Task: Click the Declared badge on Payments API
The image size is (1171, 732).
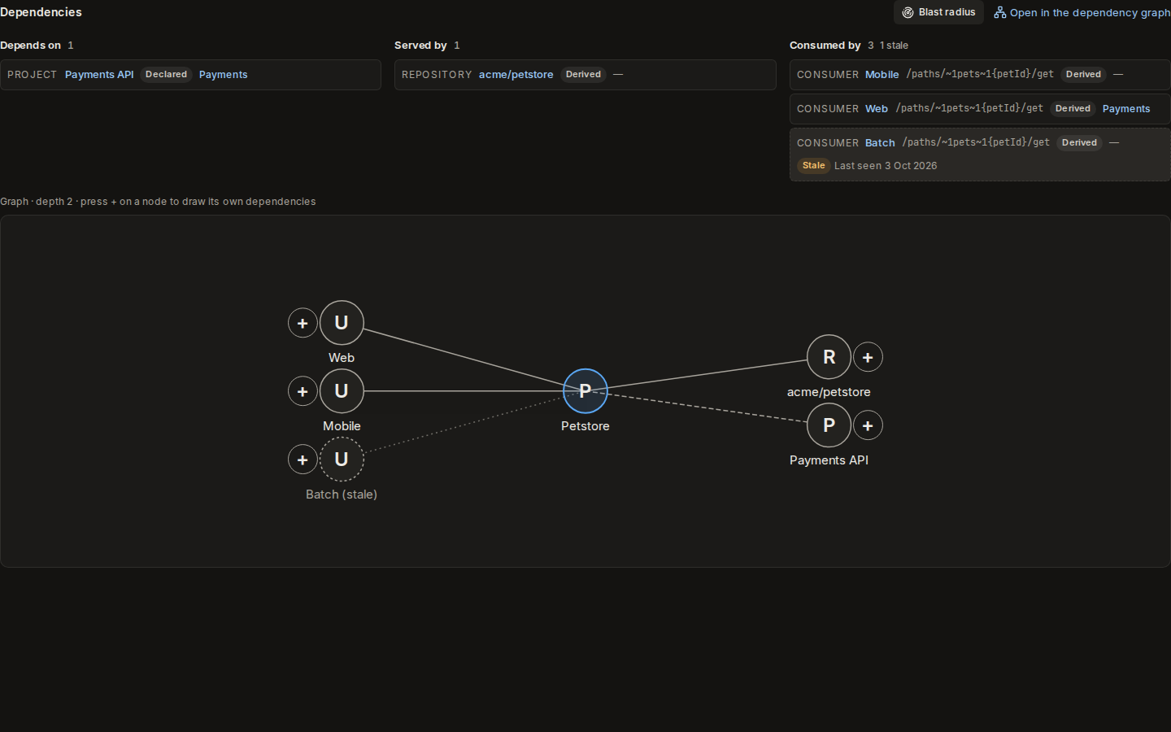Action: pos(166,75)
